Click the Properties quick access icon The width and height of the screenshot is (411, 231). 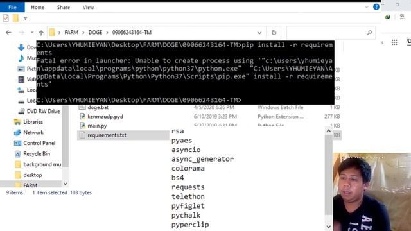click(x=6, y=18)
